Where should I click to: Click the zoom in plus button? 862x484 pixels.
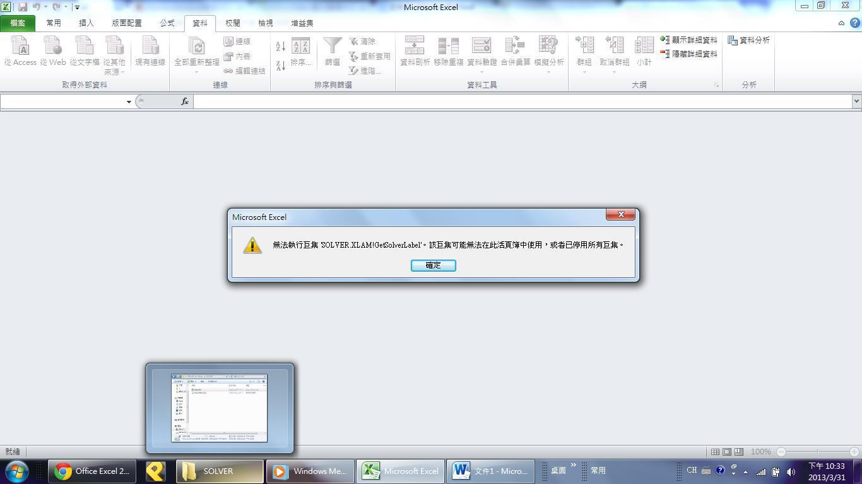tap(854, 452)
